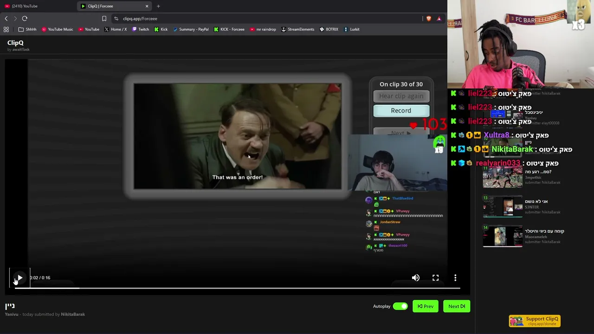
Task: Open the apps grid in bookmarks bar
Action: pos(6,29)
